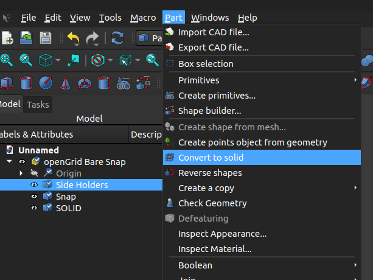Collapse the openGrid Bare Snap tree node
Screen dimensions: 373x280
coord(9,161)
